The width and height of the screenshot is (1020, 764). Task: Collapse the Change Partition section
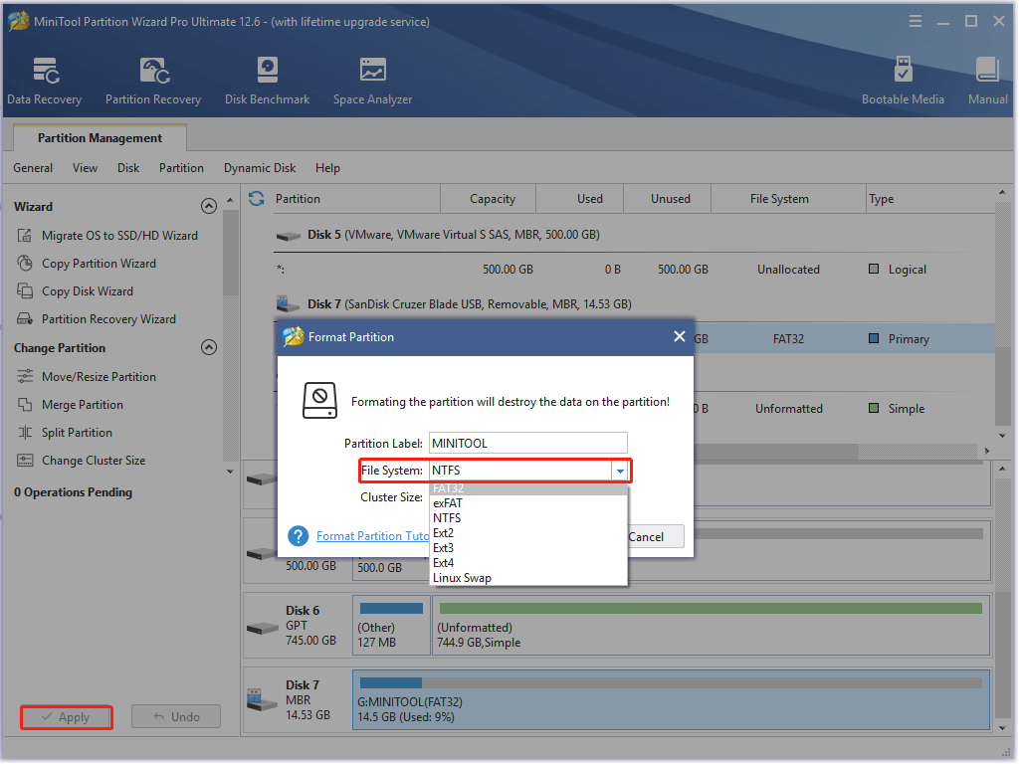pos(209,347)
